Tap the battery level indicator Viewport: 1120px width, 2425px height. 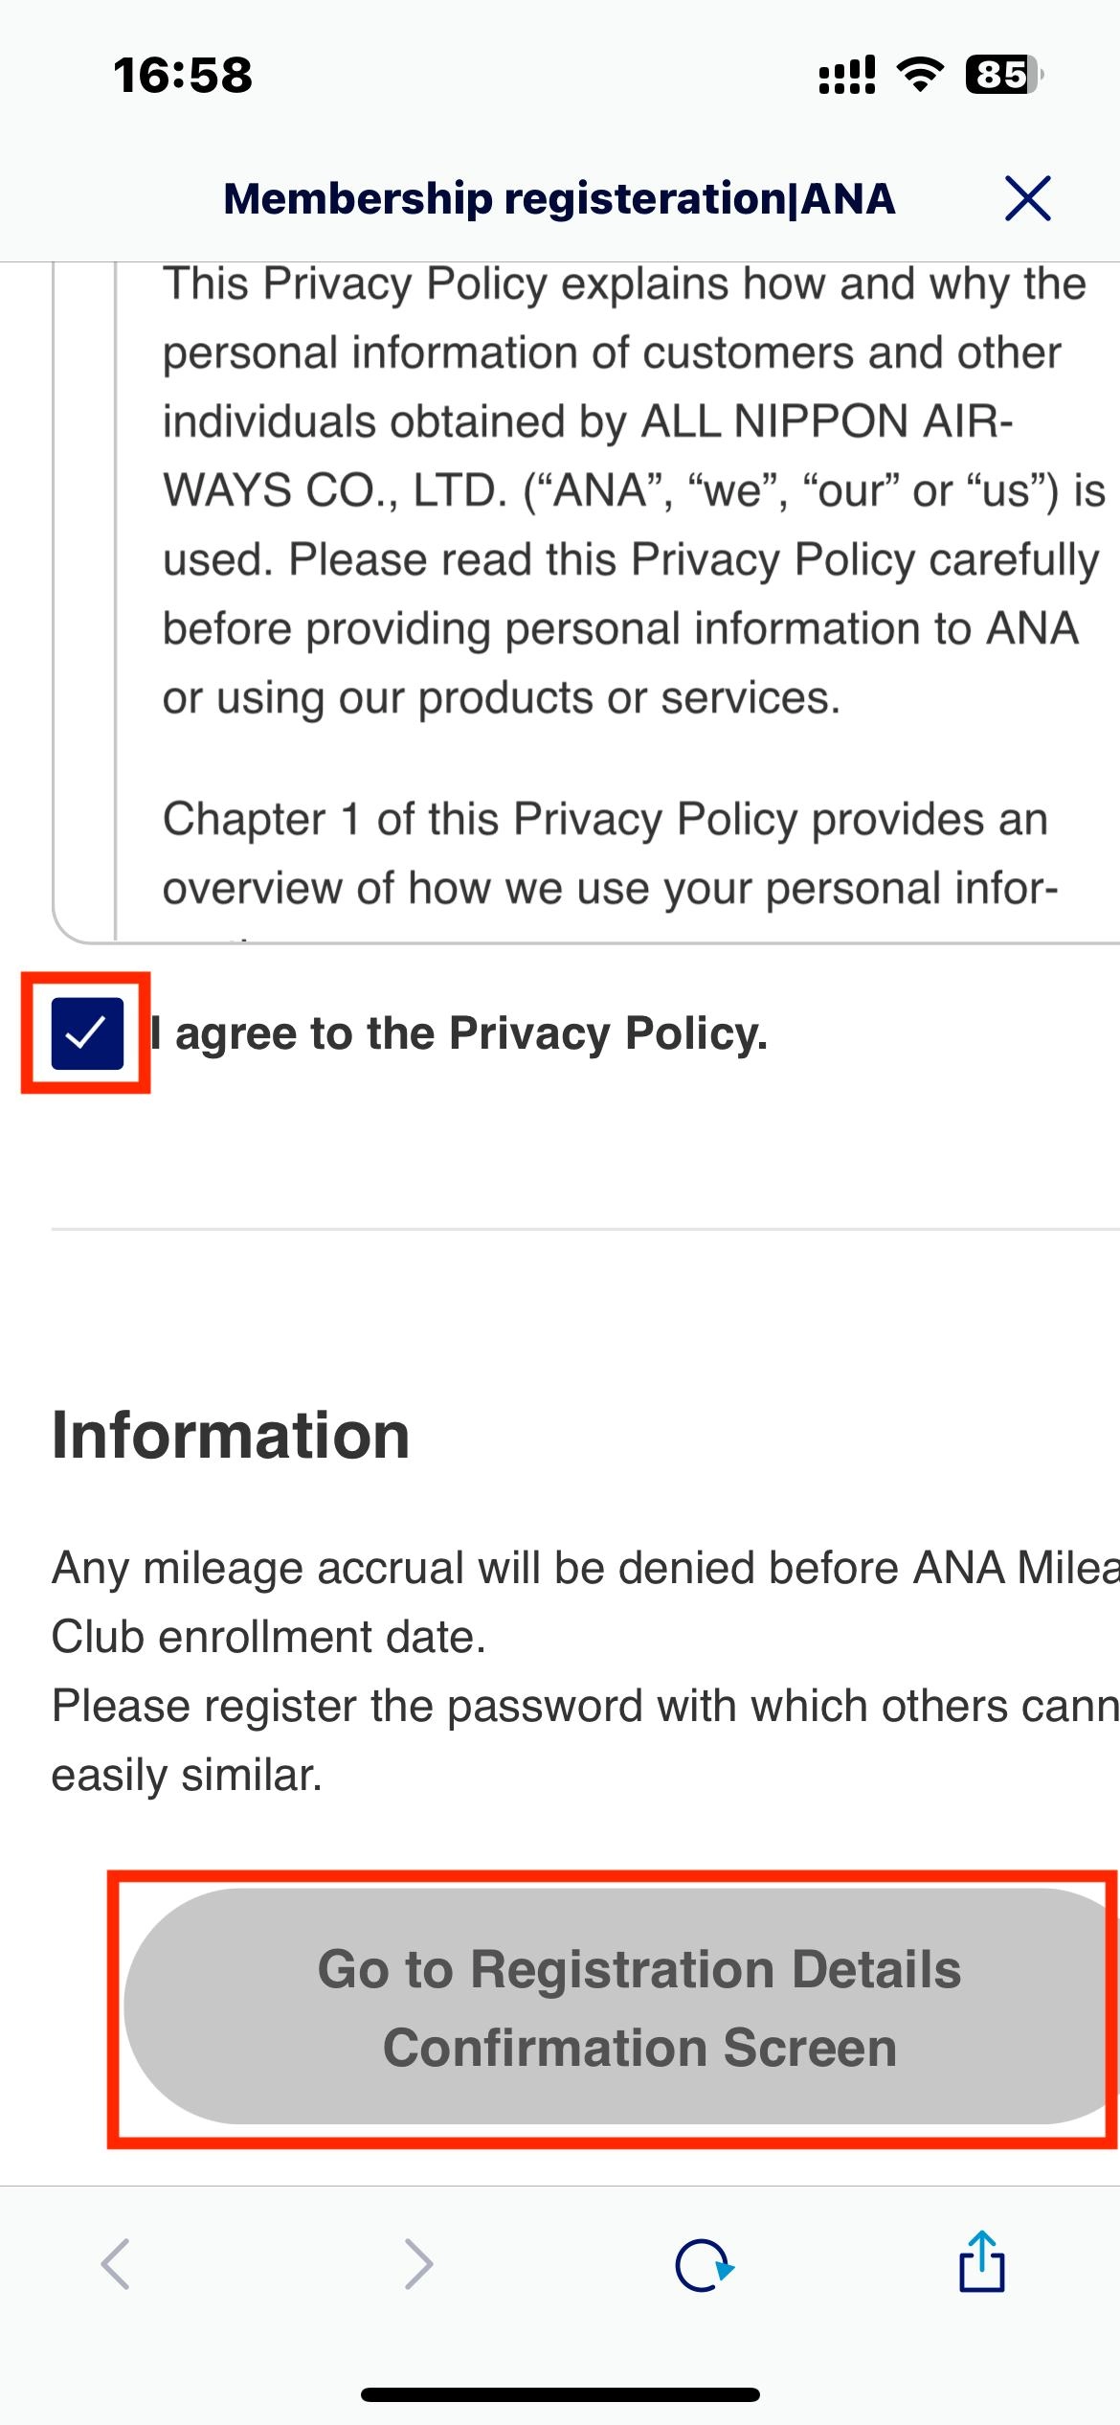[1002, 75]
